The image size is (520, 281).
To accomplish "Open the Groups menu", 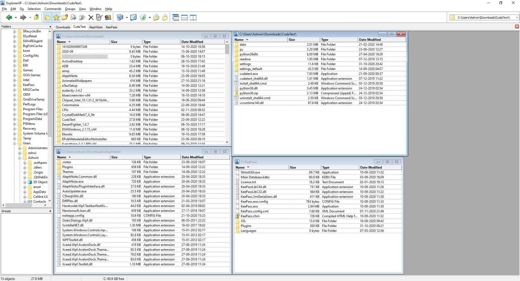I will point(70,9).
